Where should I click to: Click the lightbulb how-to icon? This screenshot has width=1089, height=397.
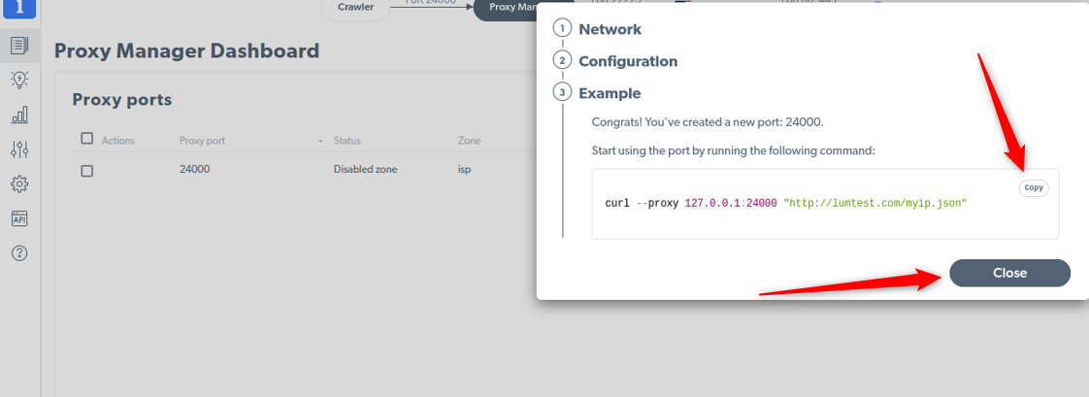pyautogui.click(x=19, y=80)
